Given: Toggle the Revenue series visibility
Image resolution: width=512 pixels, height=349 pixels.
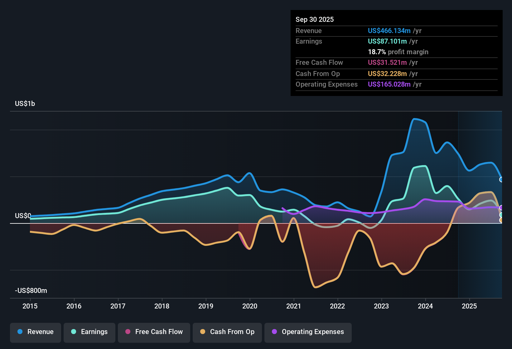Looking at the screenshot, I should (35, 332).
